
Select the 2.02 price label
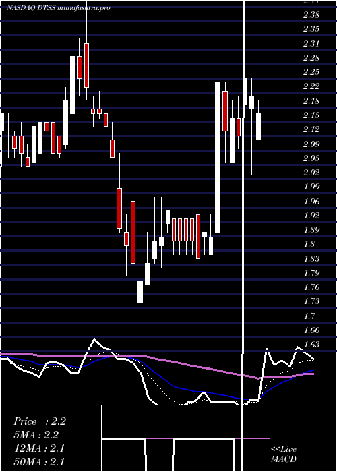click(311, 172)
